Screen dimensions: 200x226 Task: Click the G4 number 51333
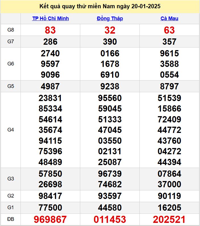tap(110, 119)
